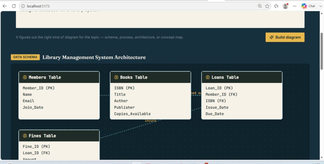Open browser settings and more menu
Screen dimensions: 324x164
point(295,6)
